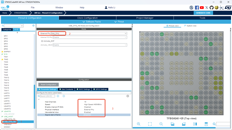Open peripheral list settings gear

34,25
